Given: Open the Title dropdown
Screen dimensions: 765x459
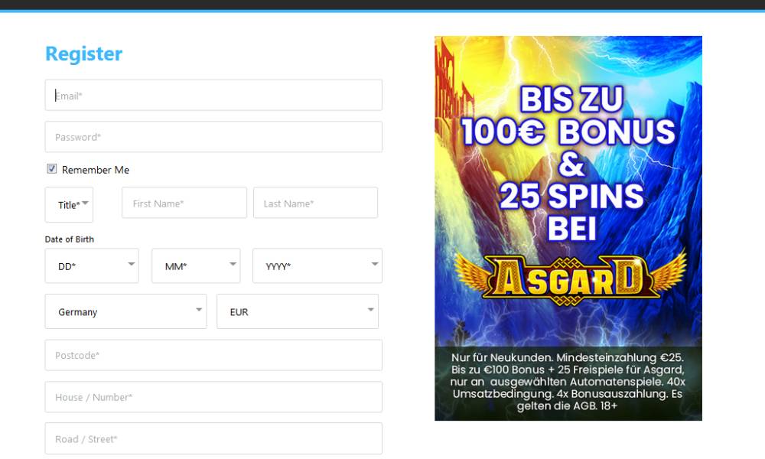Looking at the screenshot, I should click(69, 204).
